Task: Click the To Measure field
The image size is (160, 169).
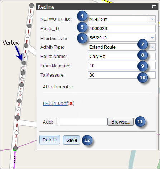Action: [122, 75]
